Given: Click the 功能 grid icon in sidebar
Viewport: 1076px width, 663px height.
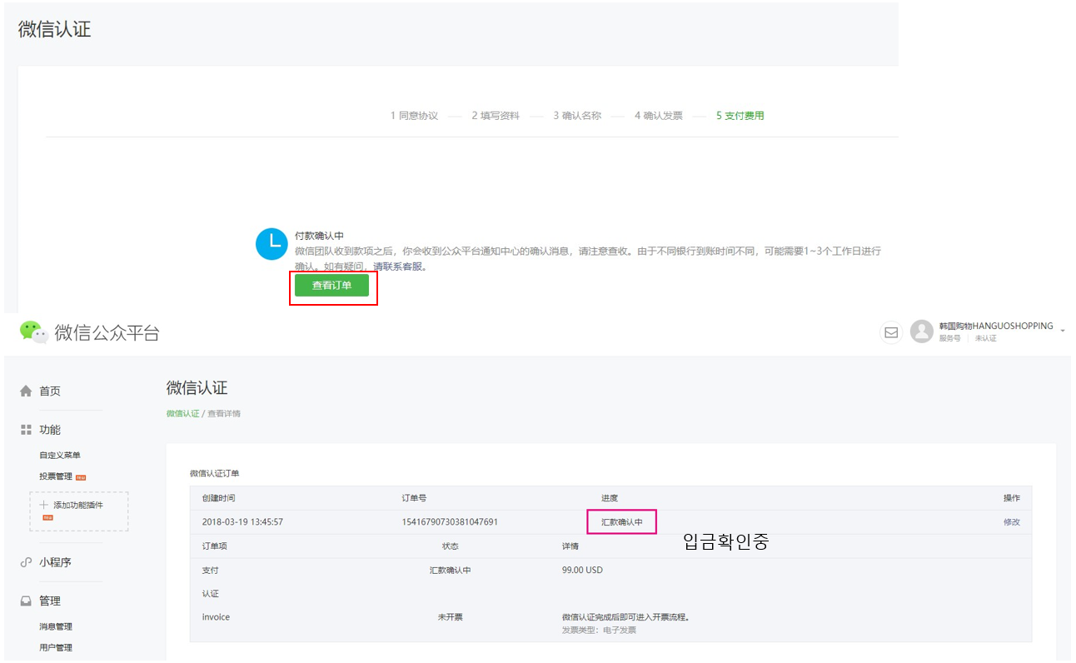Looking at the screenshot, I should [x=26, y=430].
